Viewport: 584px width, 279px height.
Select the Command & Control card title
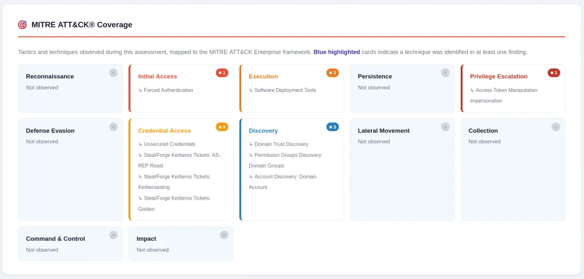coord(55,238)
